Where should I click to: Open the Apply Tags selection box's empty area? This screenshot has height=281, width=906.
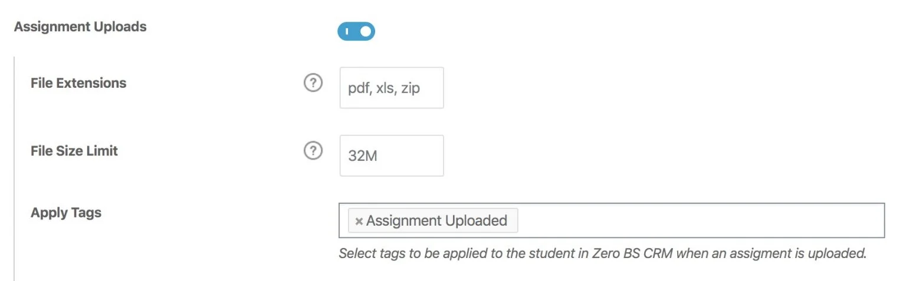[x=696, y=220]
